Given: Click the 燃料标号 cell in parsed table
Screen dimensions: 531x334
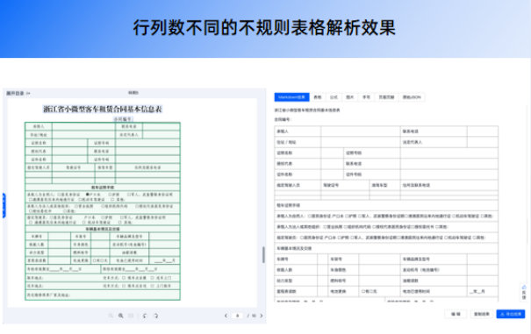Looking at the screenshot, I should click(343, 281).
